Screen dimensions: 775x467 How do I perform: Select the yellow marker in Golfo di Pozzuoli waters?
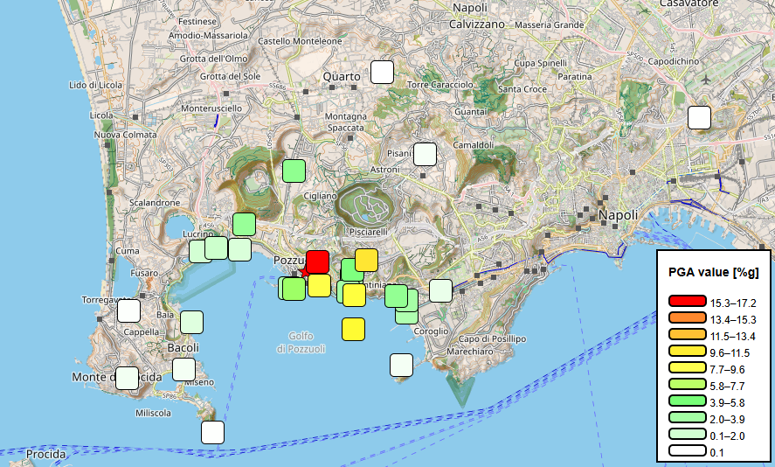(x=353, y=329)
